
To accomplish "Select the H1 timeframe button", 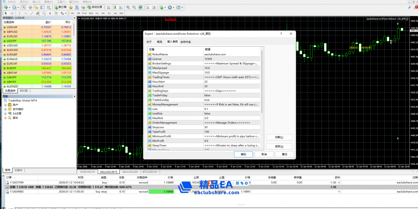I will pyautogui.click(x=97, y=13).
